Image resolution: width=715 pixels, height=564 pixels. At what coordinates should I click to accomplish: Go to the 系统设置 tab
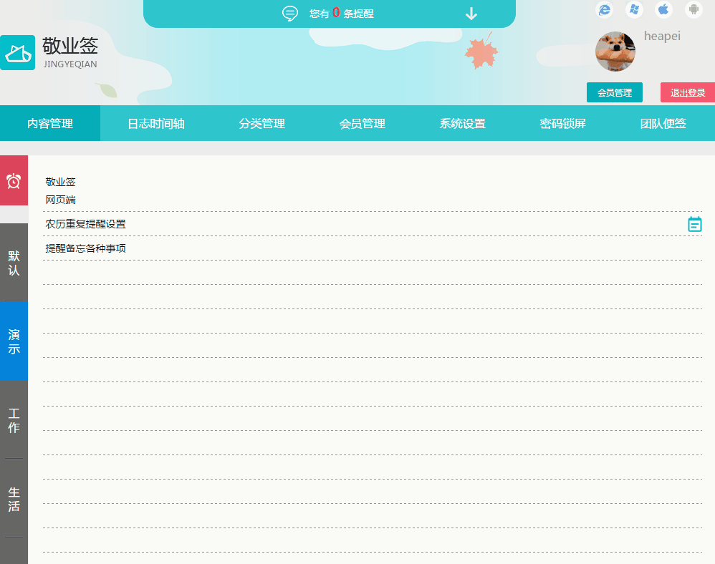pos(462,123)
